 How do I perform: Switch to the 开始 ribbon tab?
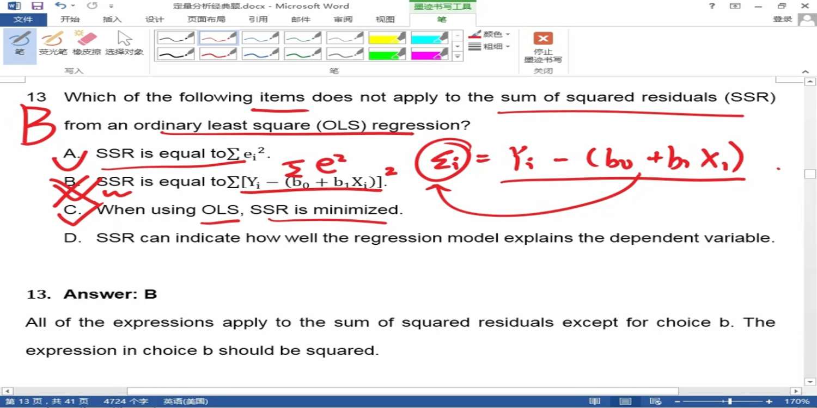point(70,20)
